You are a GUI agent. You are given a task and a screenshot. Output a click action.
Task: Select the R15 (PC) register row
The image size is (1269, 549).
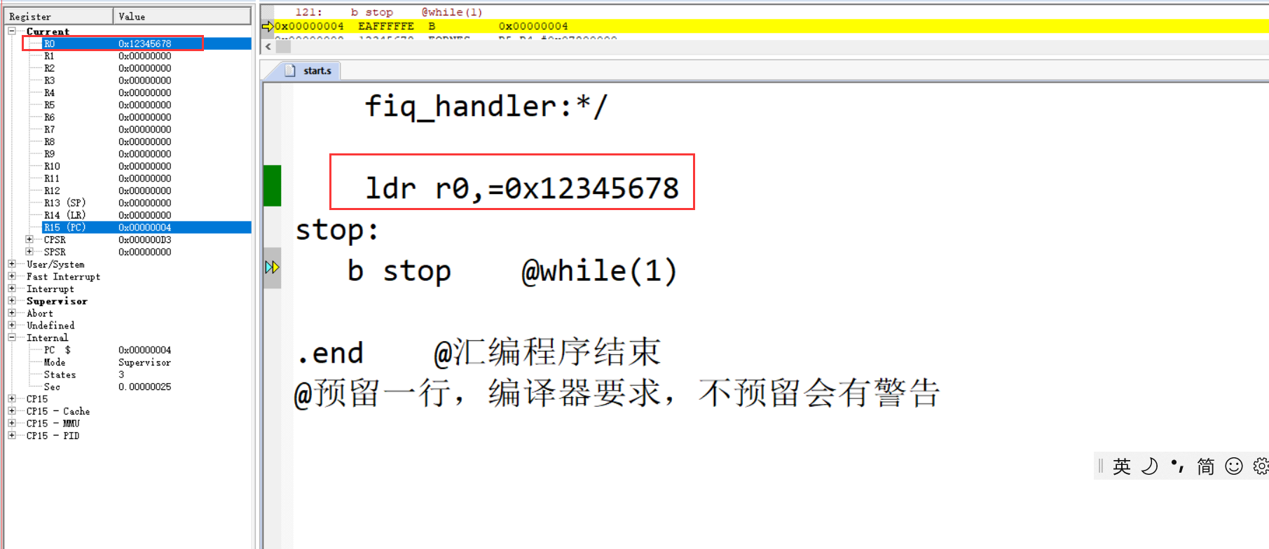point(137,228)
